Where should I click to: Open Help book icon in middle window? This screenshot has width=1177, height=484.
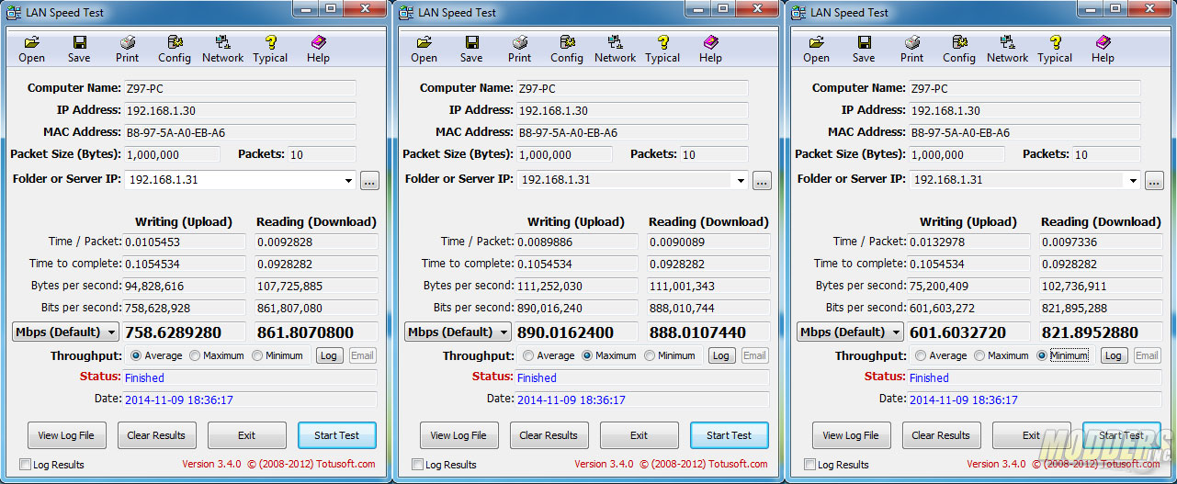(710, 42)
